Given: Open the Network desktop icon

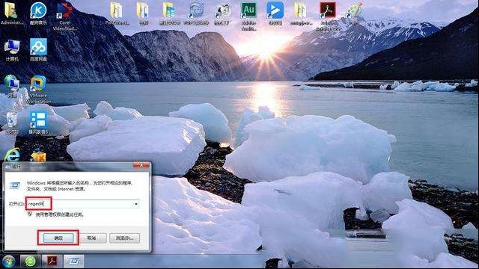Looking at the screenshot, I should [x=12, y=86].
